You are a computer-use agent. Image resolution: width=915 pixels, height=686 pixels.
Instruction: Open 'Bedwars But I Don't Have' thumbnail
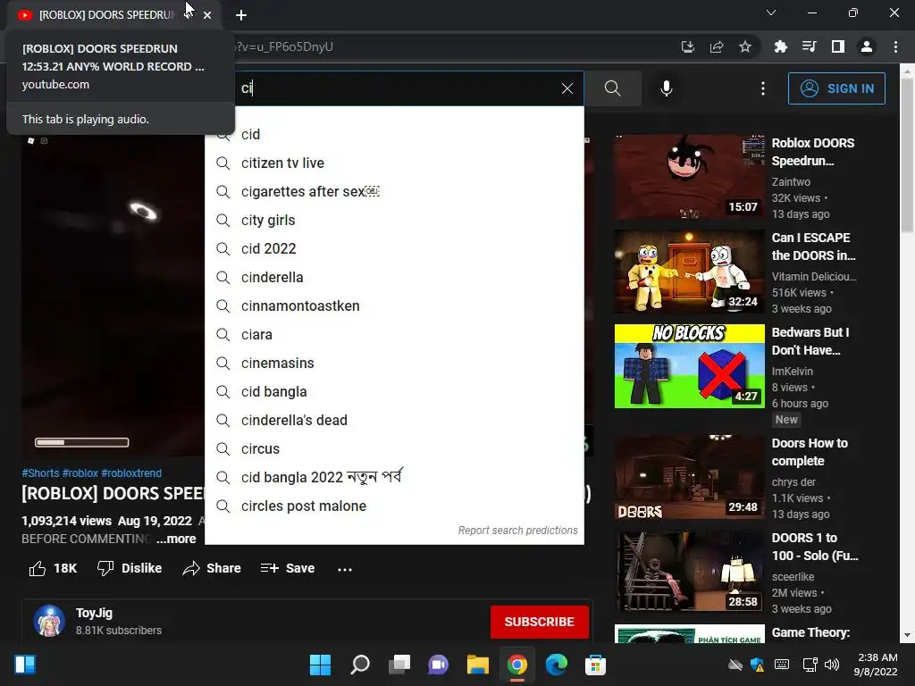(x=689, y=365)
